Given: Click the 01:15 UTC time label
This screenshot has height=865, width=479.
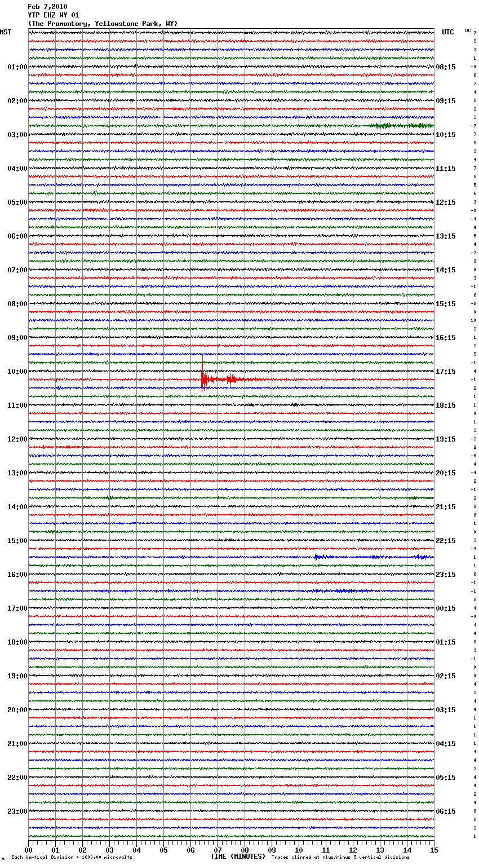Looking at the screenshot, I should coord(446,642).
